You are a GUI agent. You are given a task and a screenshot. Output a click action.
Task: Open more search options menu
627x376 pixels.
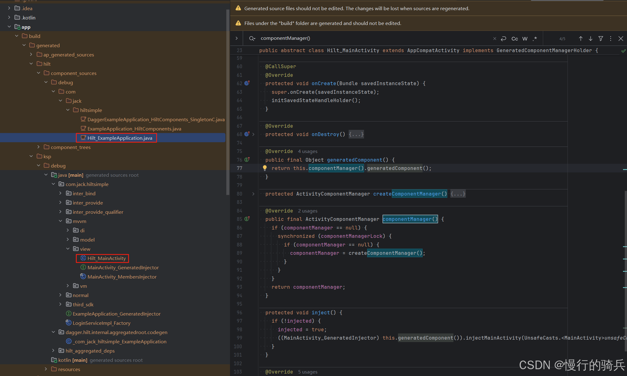(610, 39)
